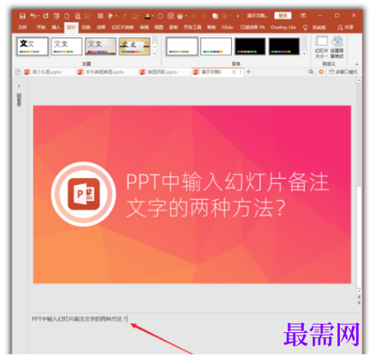
Task: Select the first theme with bold 文
Action: point(33,47)
